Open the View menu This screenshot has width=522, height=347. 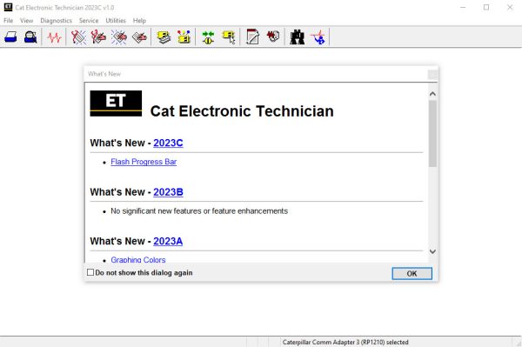coord(27,21)
